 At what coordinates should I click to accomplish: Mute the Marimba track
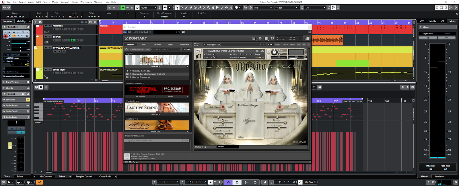[x=46, y=26]
